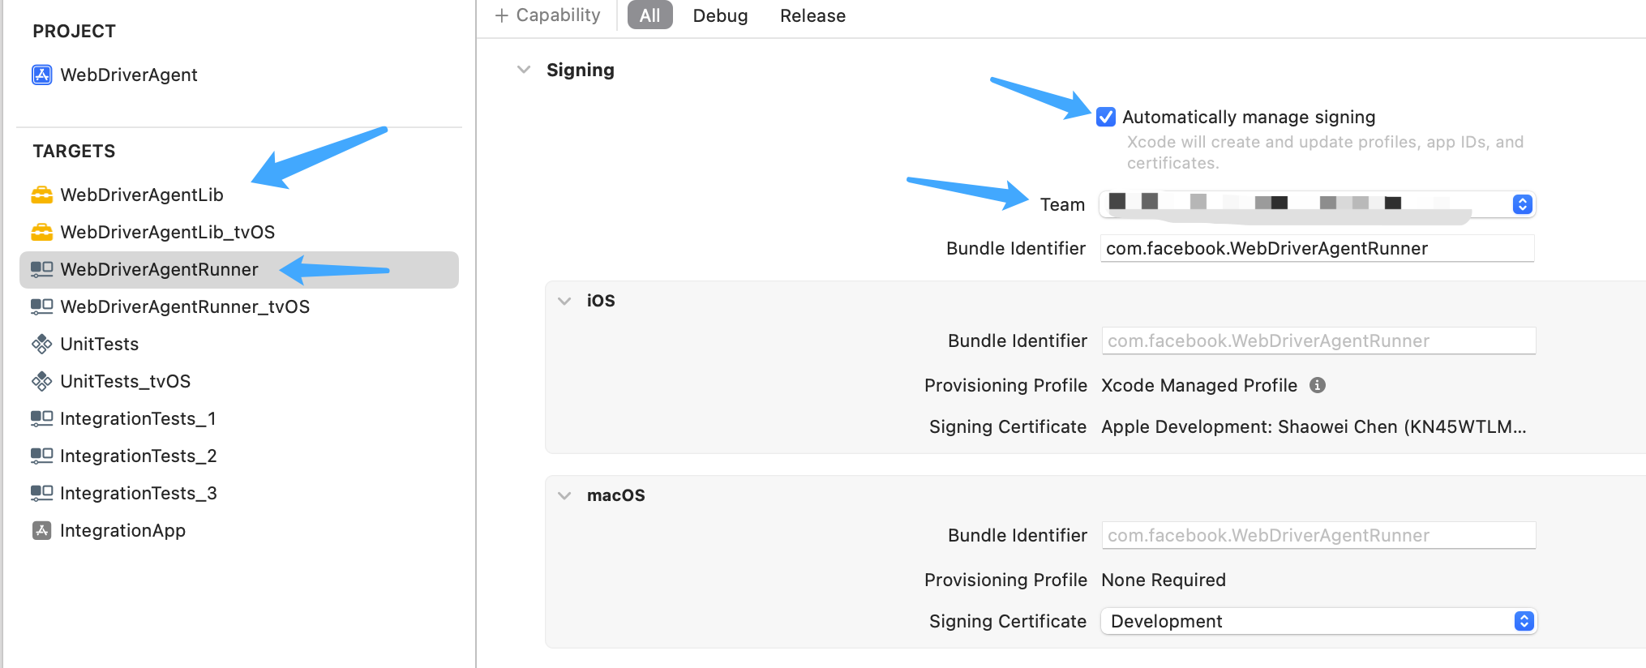
Task: Click the WebDriverAgentRunner_tvOS target icon
Action: point(41,306)
